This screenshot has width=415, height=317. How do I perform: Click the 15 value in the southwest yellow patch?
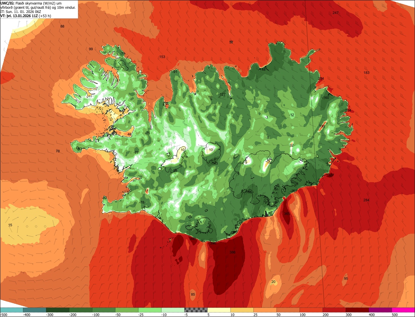pos(10,225)
